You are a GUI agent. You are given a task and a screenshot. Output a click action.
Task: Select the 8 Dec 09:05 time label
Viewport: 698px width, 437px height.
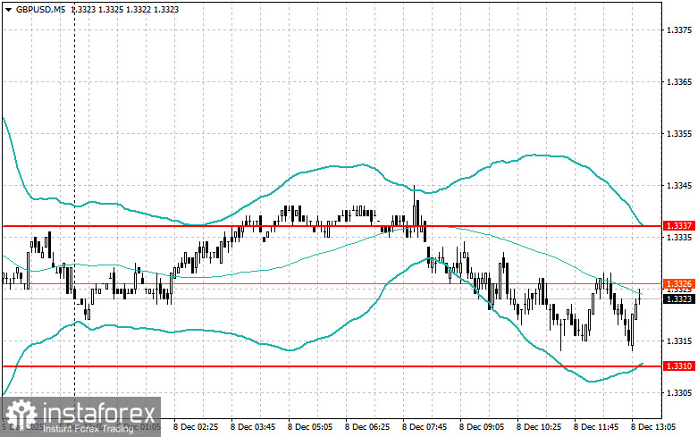482,427
